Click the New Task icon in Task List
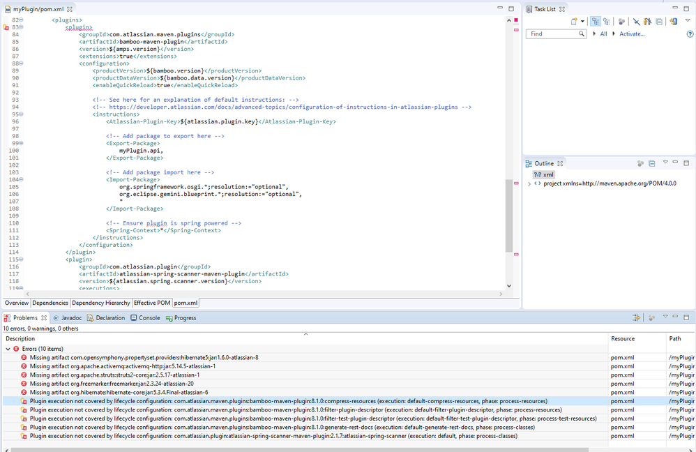The height and width of the screenshot is (452, 696). [573, 22]
